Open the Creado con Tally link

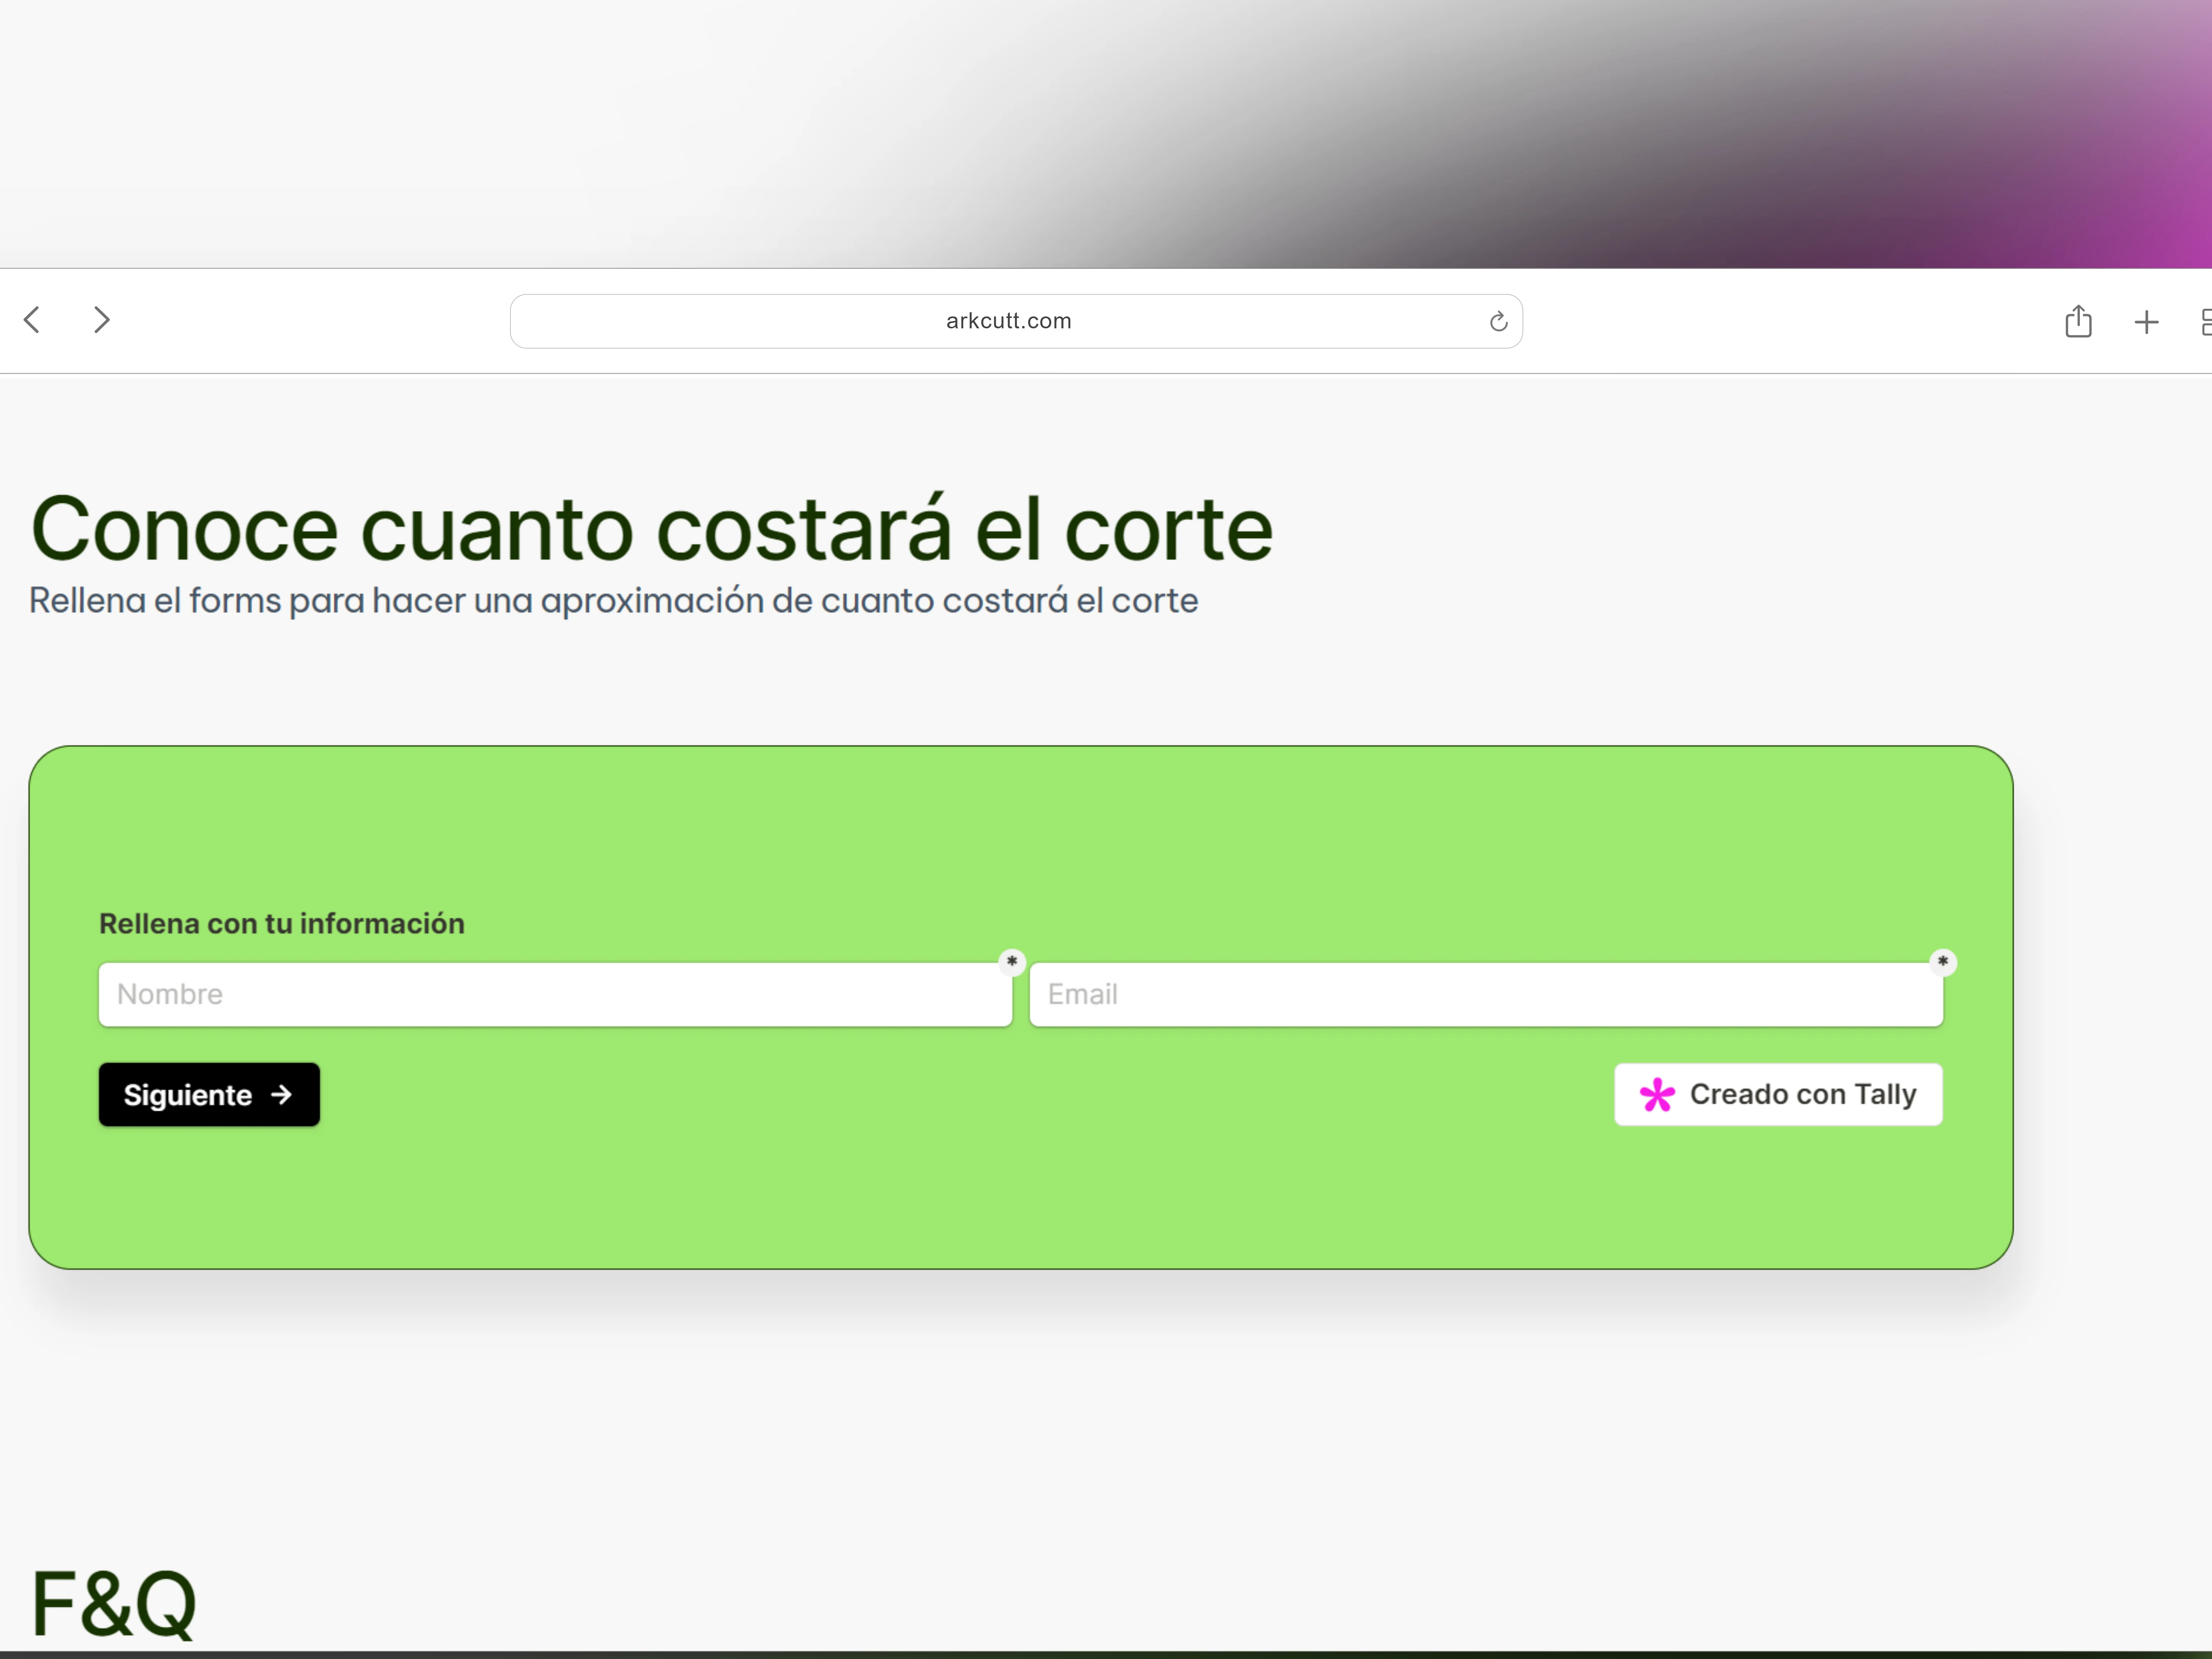(x=1778, y=1094)
